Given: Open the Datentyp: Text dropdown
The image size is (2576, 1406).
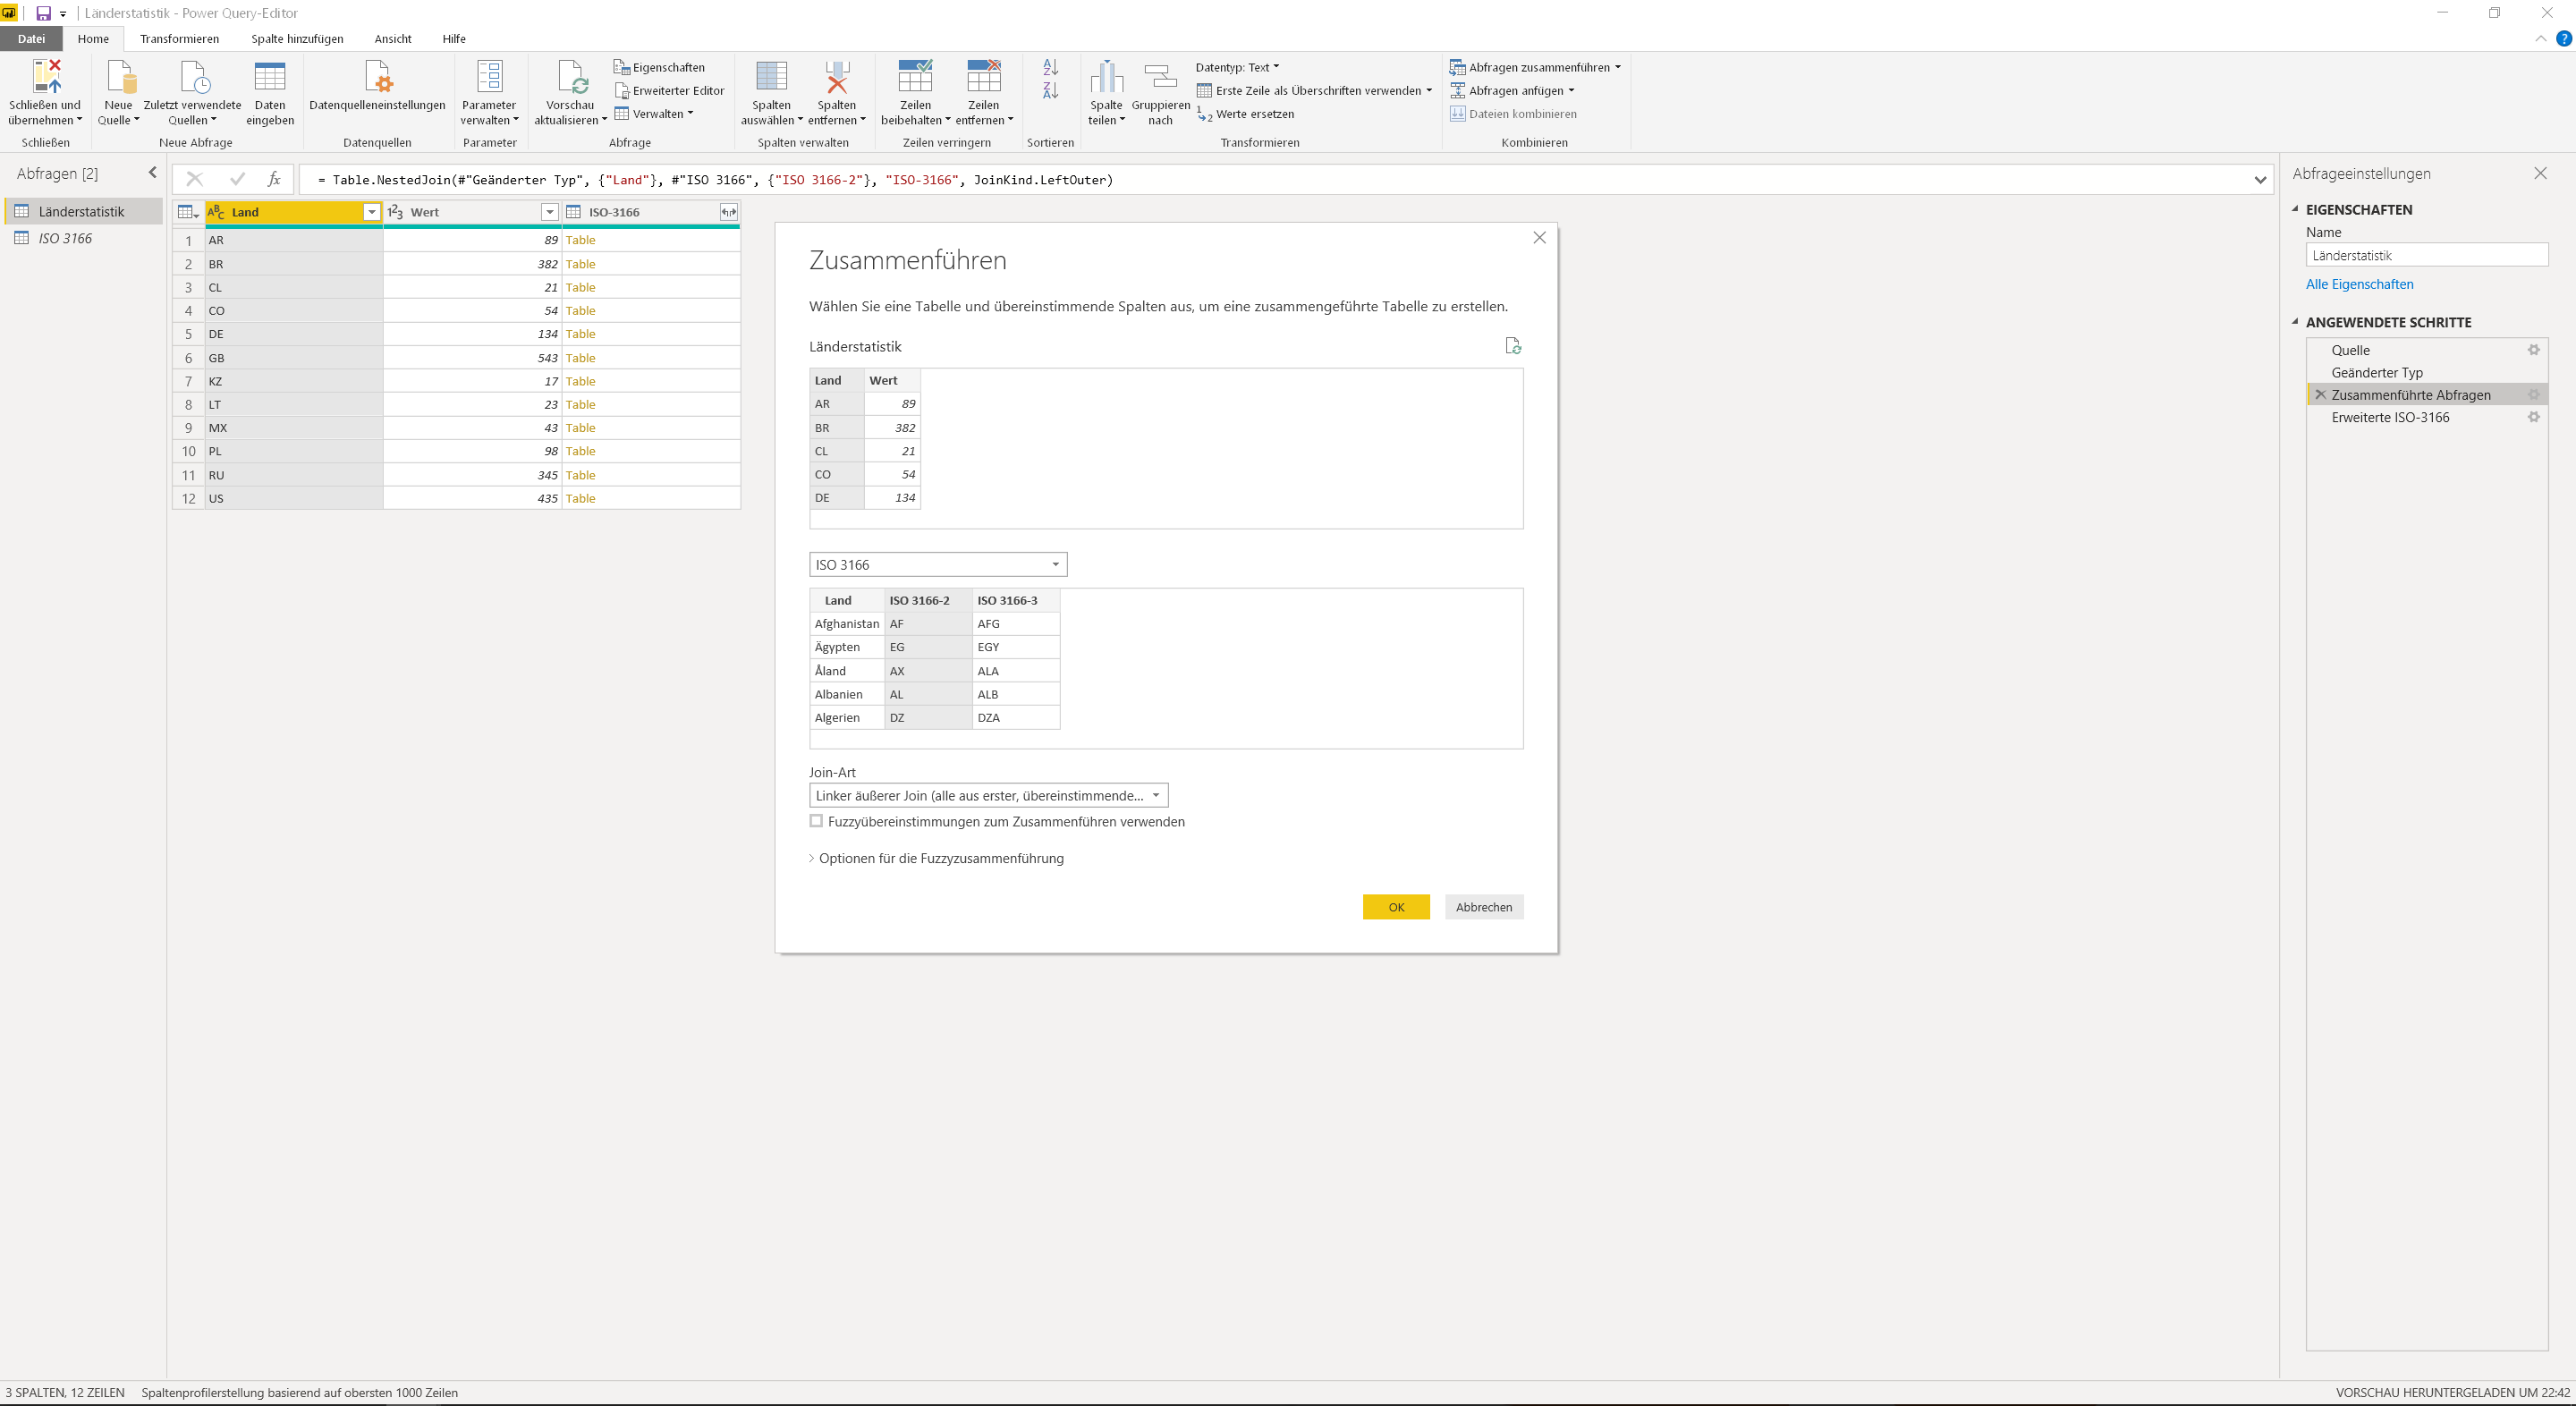Looking at the screenshot, I should pos(1237,67).
